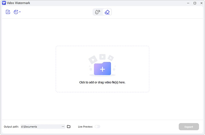Click "Click to add or drag video file(s) here" text
Viewport: 205px width, 135px height.
102,82
